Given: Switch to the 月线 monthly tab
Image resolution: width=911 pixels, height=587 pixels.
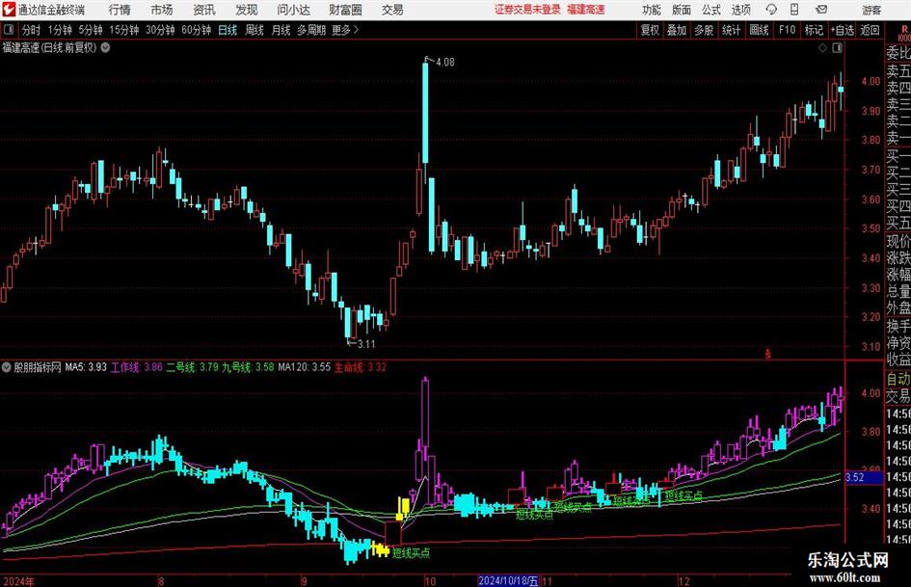Looking at the screenshot, I should (281, 30).
